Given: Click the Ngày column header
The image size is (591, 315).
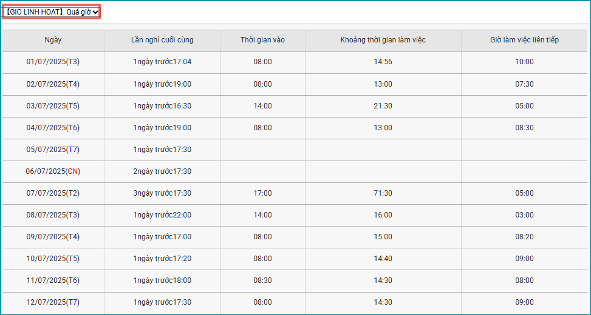Looking at the screenshot, I should coord(53,40).
